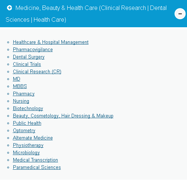
Task: Open the Public Health link
Action: point(27,123)
